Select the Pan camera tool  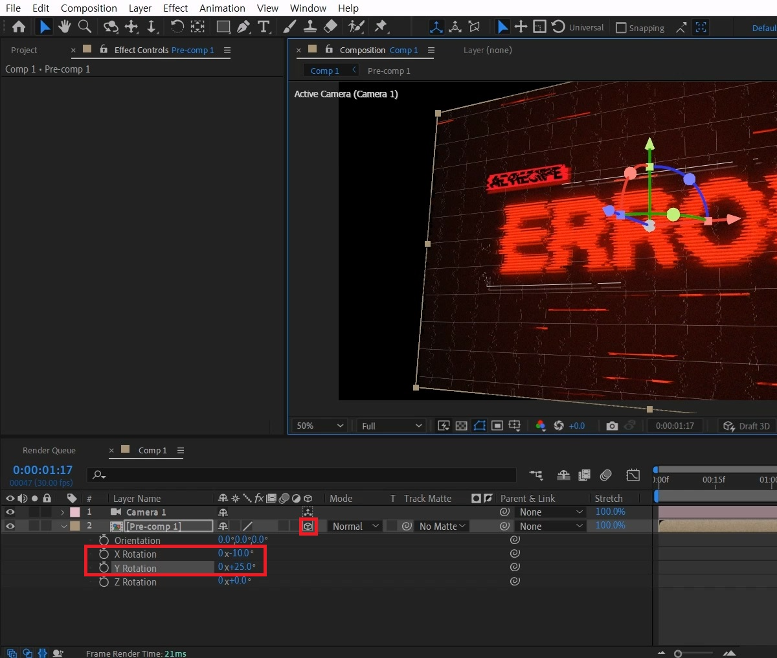tap(131, 27)
